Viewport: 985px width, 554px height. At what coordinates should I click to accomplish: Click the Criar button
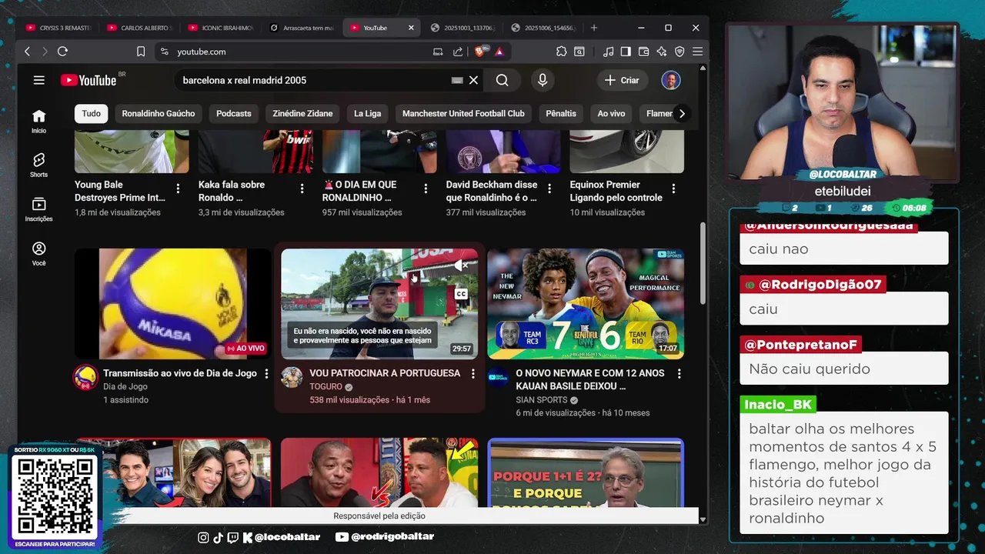pyautogui.click(x=622, y=80)
